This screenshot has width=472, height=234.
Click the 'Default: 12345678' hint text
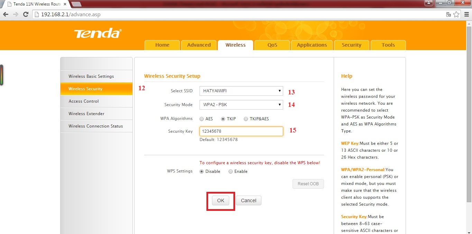coord(219,140)
